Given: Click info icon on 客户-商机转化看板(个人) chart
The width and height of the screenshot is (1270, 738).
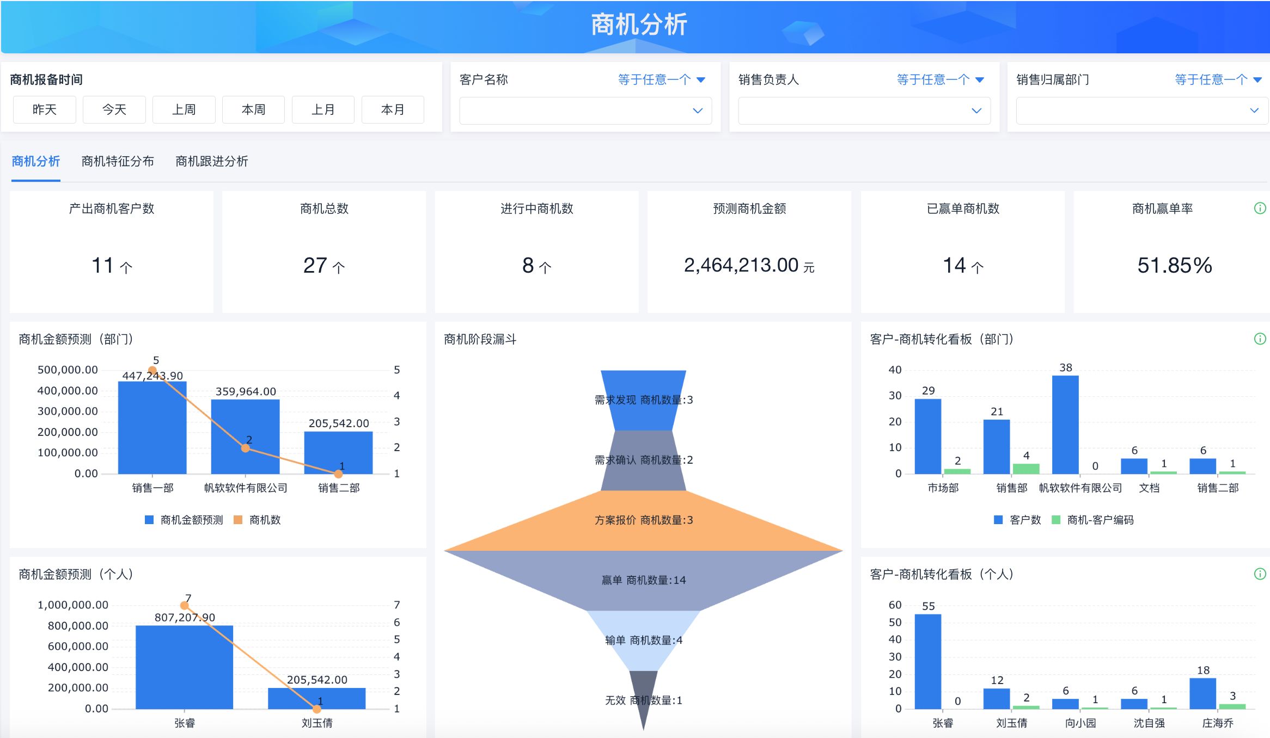Looking at the screenshot, I should click(1260, 574).
